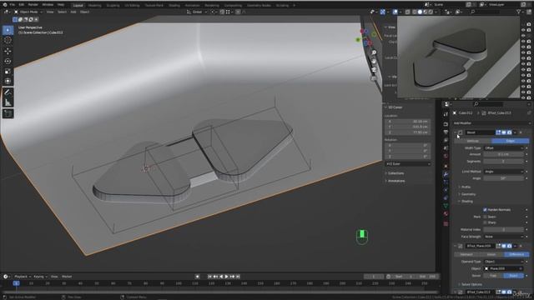
Task: Expand the Profile subpanel
Action: (465, 187)
